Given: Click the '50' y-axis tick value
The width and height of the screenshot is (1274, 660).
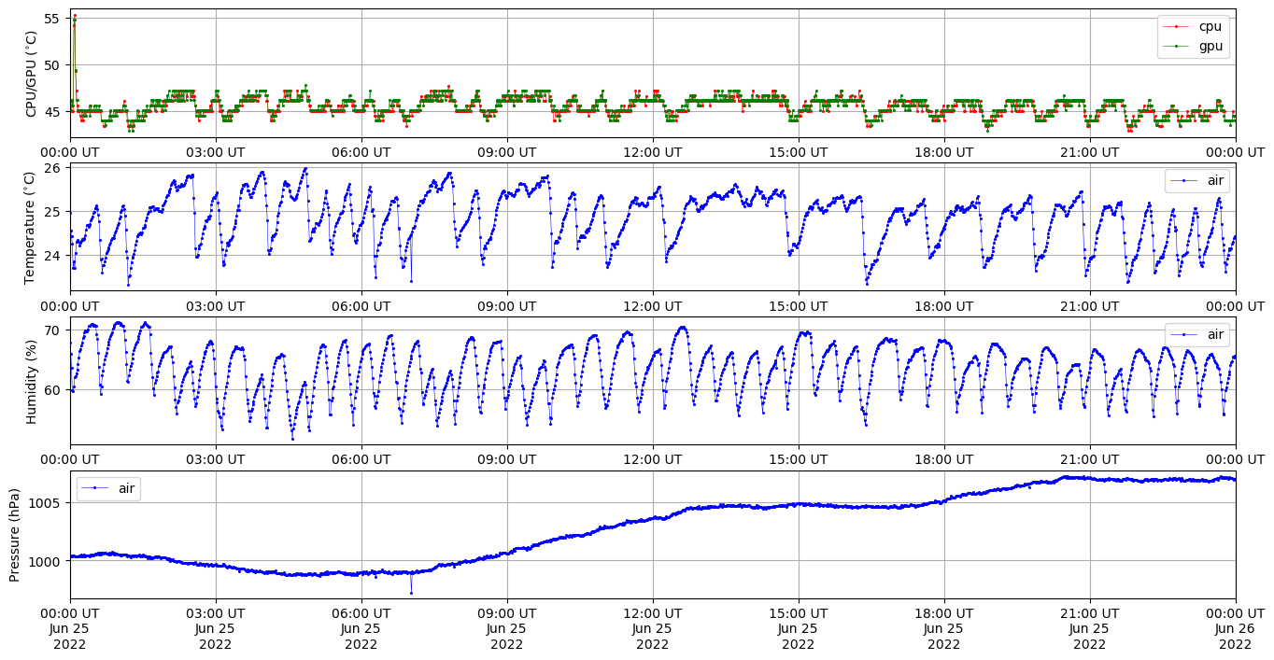Looking at the screenshot, I should pos(52,65).
